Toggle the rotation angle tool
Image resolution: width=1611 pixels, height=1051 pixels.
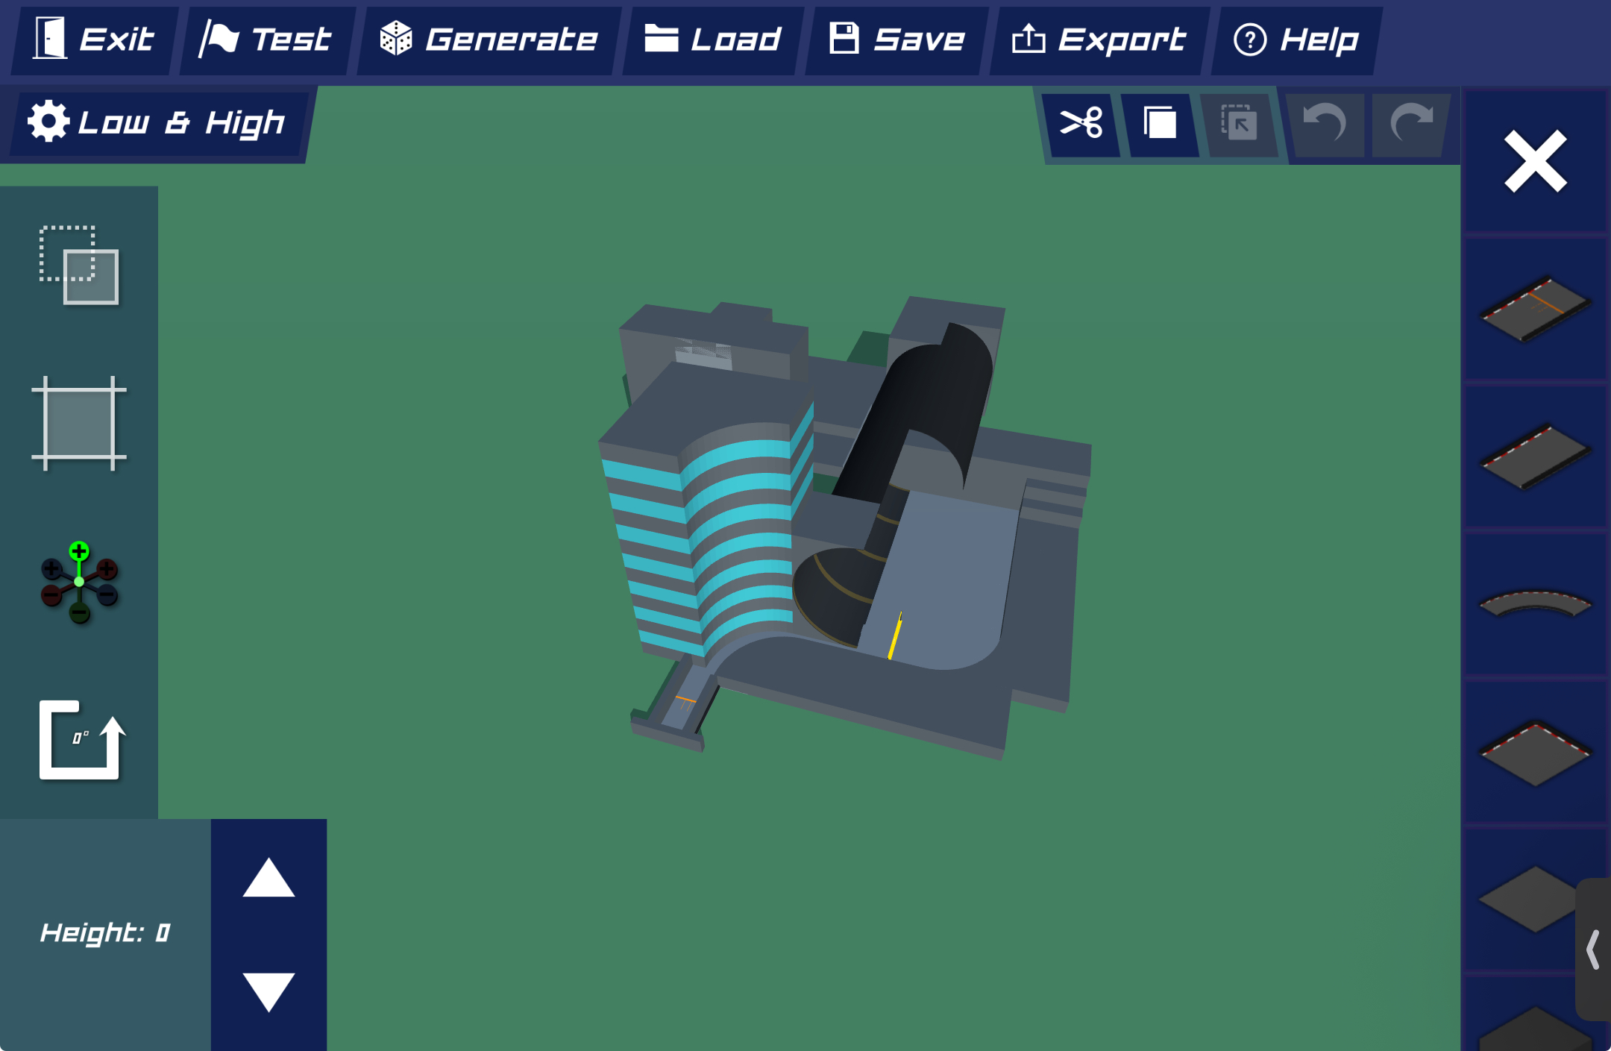click(81, 740)
